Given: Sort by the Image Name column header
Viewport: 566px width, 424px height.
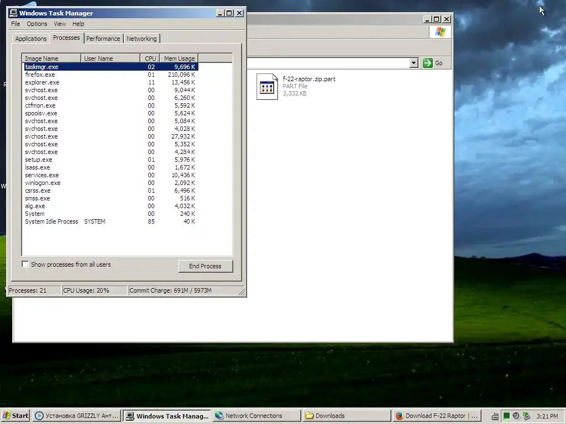Looking at the screenshot, I should click(51, 59).
